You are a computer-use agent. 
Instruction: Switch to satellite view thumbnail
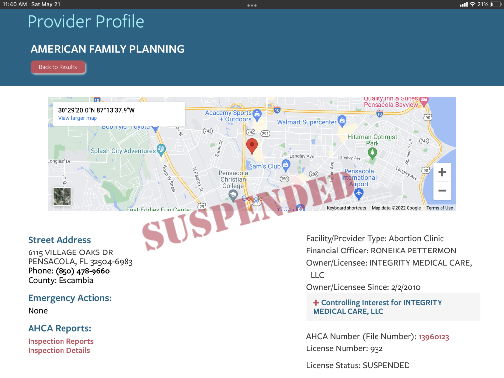(63, 196)
